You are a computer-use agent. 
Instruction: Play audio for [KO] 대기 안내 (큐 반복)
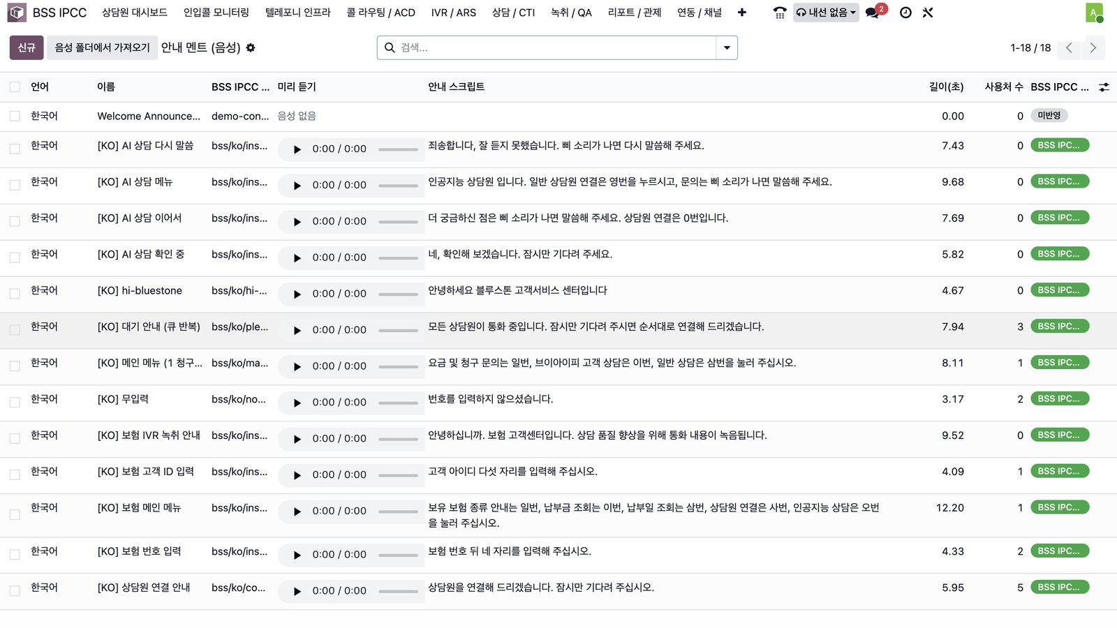pyautogui.click(x=297, y=331)
